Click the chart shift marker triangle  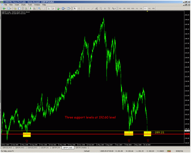(x=147, y=11)
